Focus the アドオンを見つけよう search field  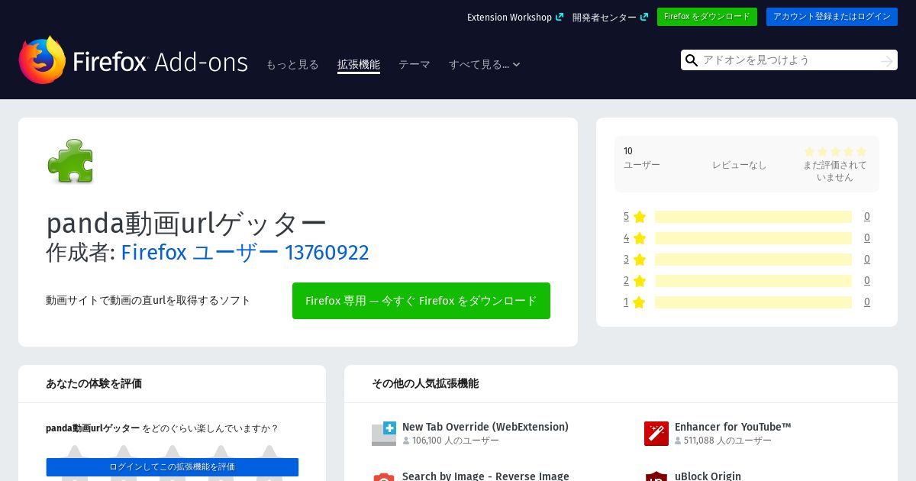(x=789, y=60)
